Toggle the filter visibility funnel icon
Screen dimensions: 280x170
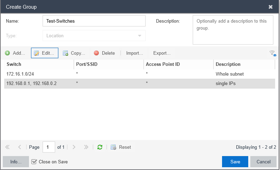tap(273, 53)
